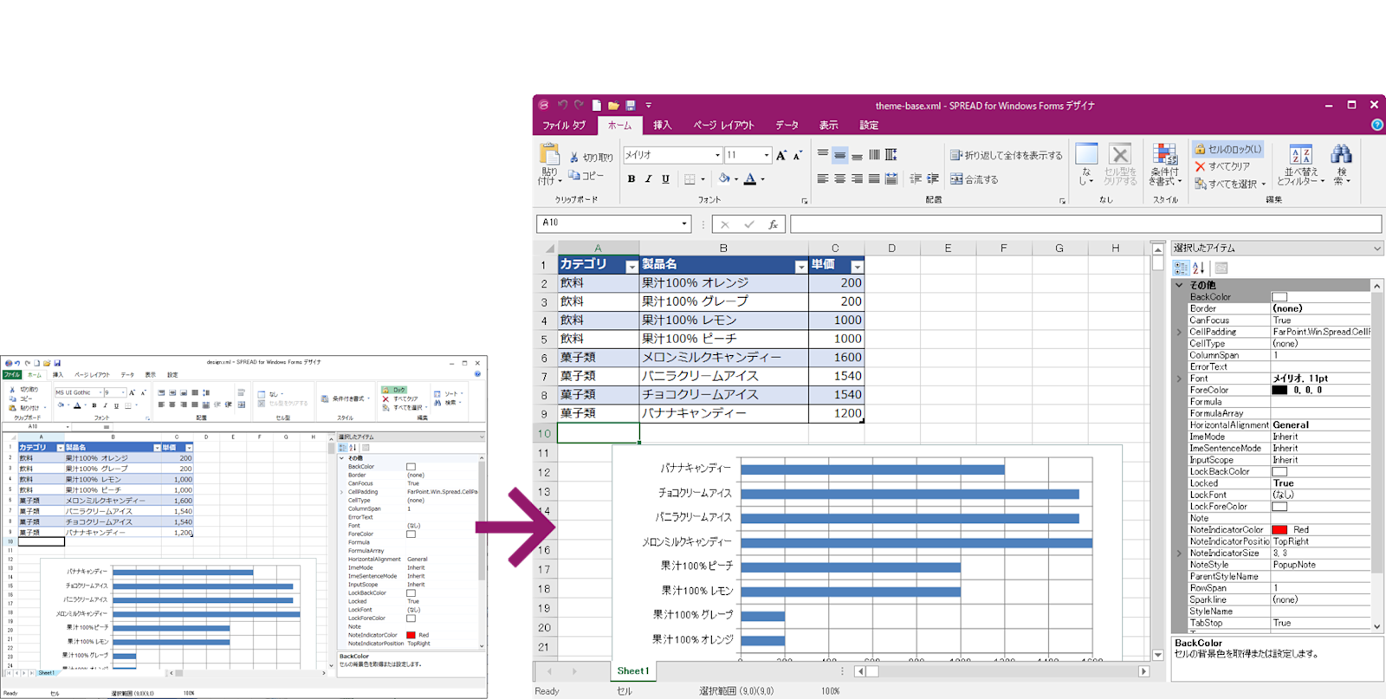Click the すべてクリア button

(x=1222, y=166)
